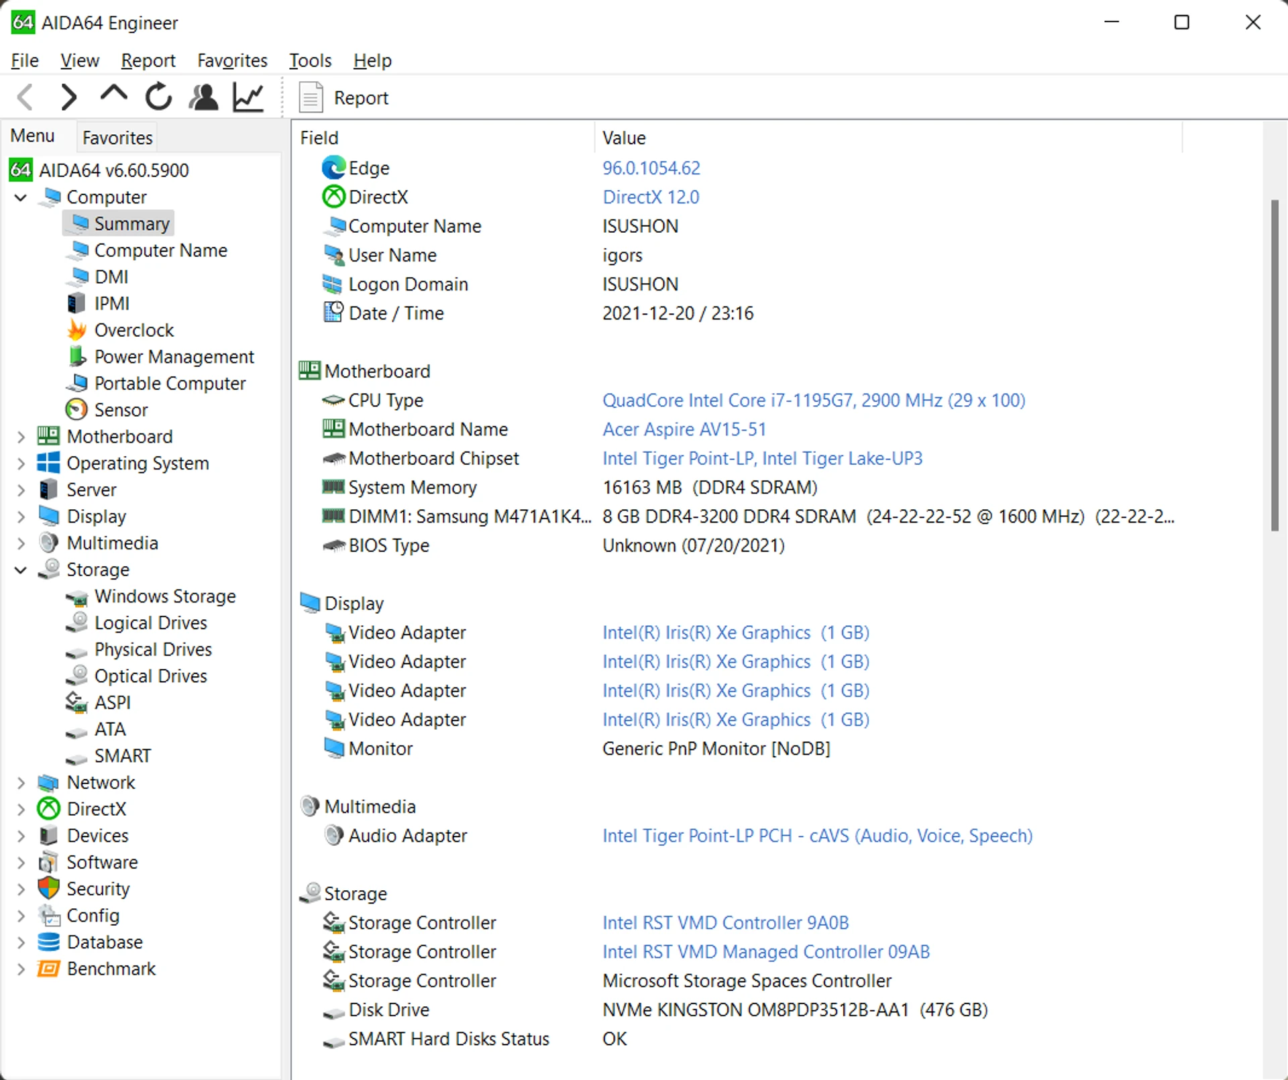The width and height of the screenshot is (1288, 1080).
Task: Expand the Benchmark tree node
Action: tap(21, 969)
